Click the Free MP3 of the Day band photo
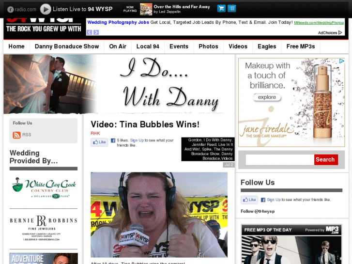 (291, 250)
